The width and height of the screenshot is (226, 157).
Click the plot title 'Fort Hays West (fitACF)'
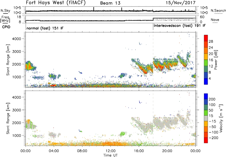point(56,3)
